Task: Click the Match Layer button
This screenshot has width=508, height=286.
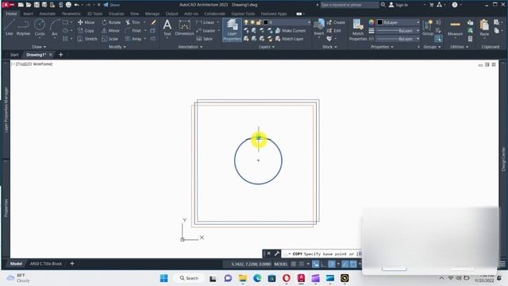Action: point(289,39)
